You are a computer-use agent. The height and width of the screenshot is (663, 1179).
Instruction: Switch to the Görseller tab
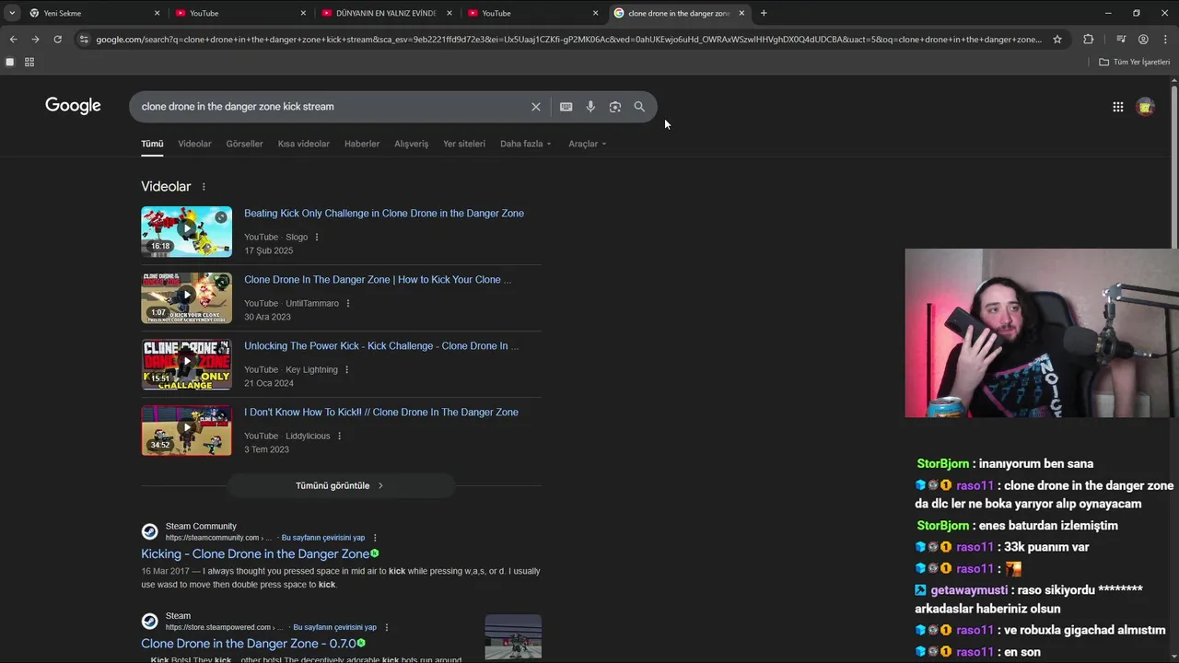(x=244, y=144)
